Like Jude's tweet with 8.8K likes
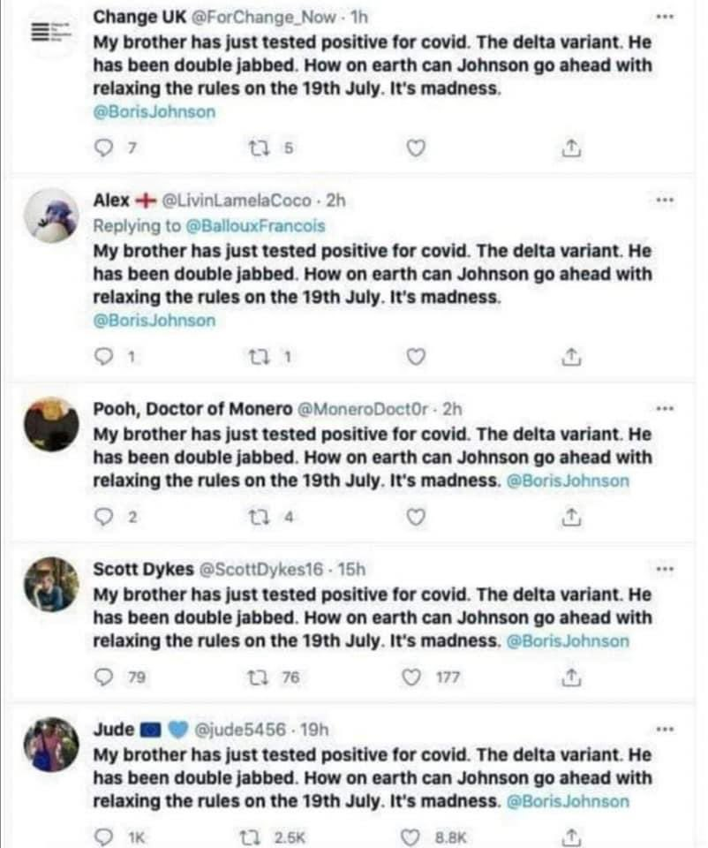 coord(411,837)
